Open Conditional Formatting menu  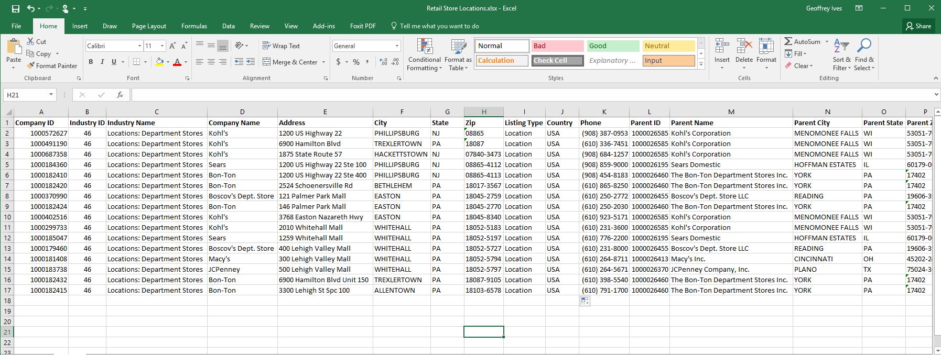coord(425,54)
